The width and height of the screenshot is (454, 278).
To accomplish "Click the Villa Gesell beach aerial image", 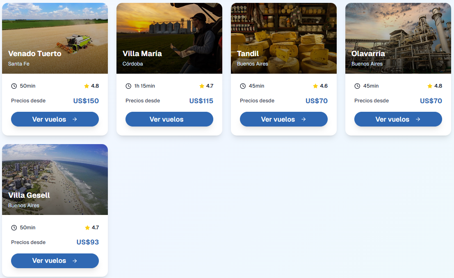I will tap(55, 178).
